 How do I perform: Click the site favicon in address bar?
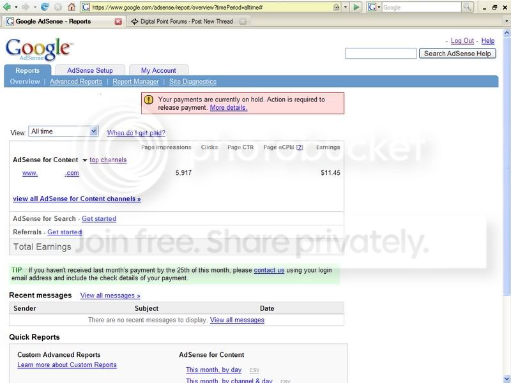[x=86, y=7]
